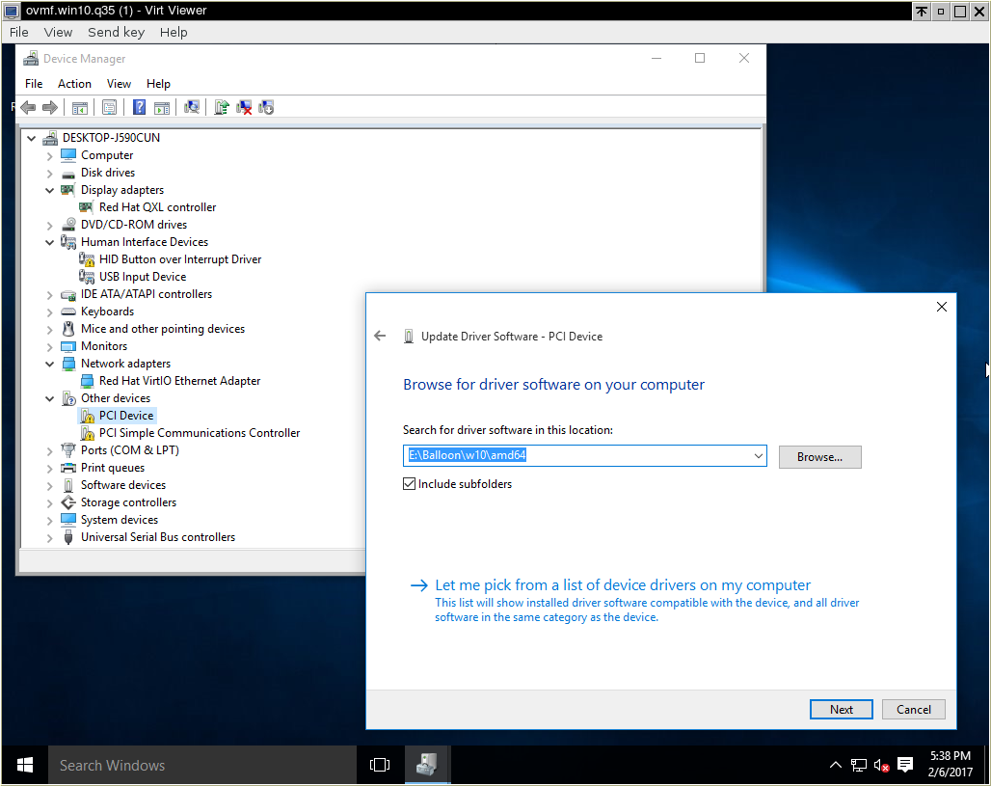
Task: Click the Show/Hide console tree icon
Action: point(80,107)
